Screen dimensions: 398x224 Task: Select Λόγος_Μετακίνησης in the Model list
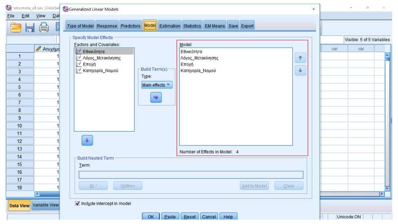[x=199, y=58]
